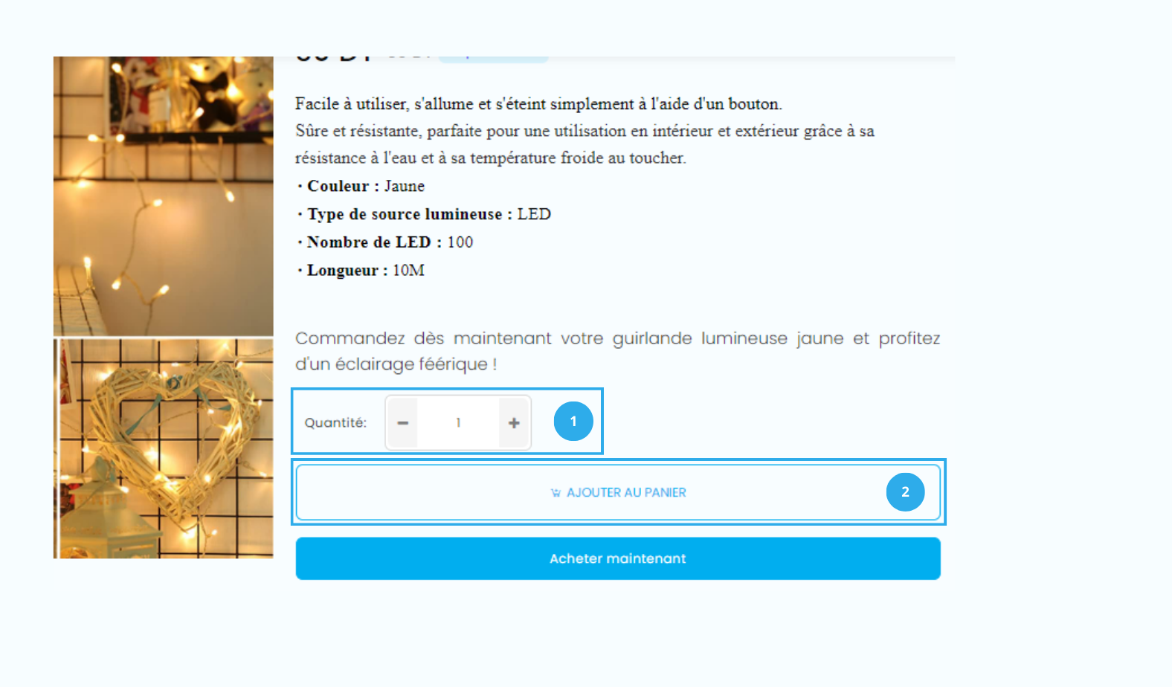The width and height of the screenshot is (1172, 687).
Task: Click the 'Quantité:' label
Action: tap(335, 422)
